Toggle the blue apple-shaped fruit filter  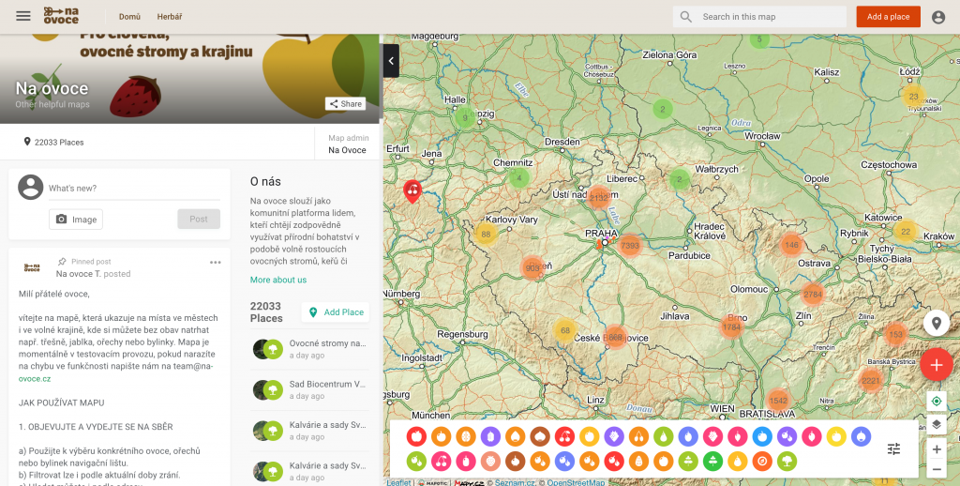(762, 436)
